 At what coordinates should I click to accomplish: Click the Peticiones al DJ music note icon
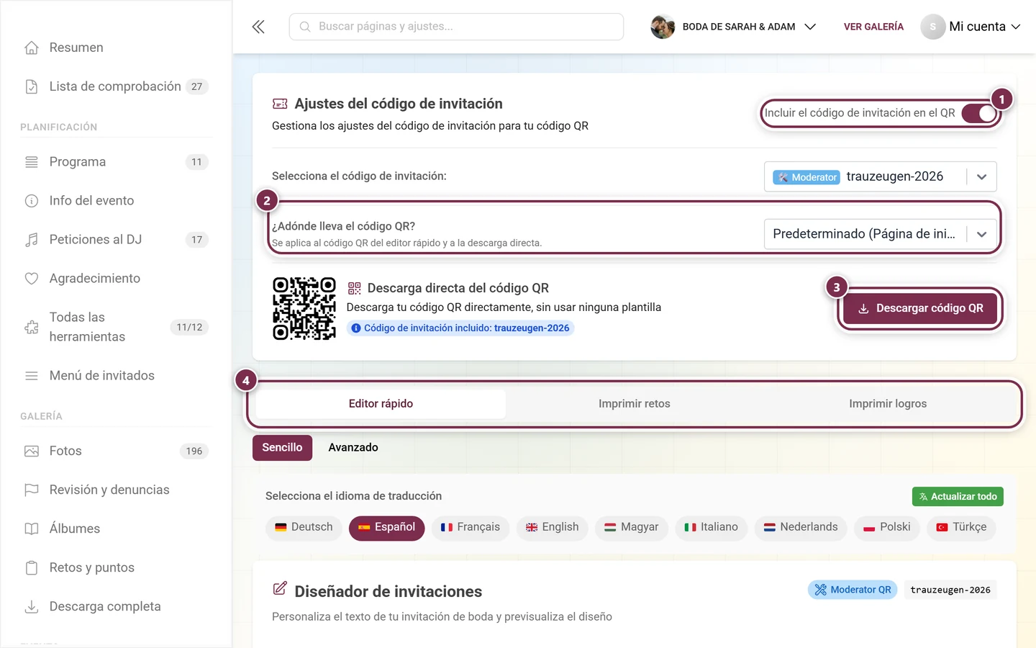point(32,240)
